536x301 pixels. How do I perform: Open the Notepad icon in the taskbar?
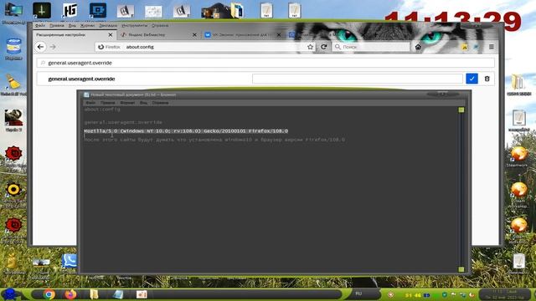pyautogui.click(x=118, y=294)
